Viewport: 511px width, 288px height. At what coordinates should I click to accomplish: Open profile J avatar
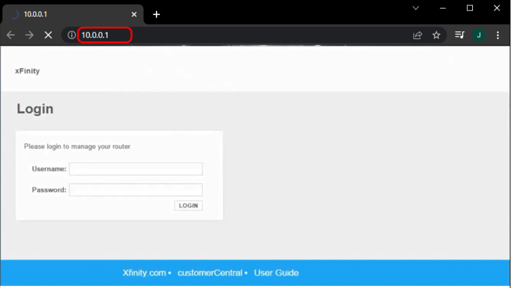click(x=479, y=35)
